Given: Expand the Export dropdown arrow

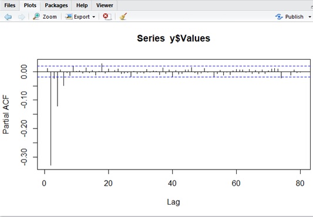Looking at the screenshot, I should (93, 17).
